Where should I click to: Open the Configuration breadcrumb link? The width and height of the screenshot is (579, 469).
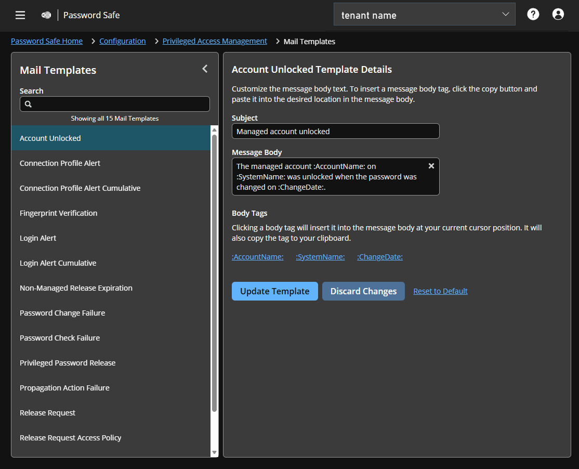click(x=122, y=41)
